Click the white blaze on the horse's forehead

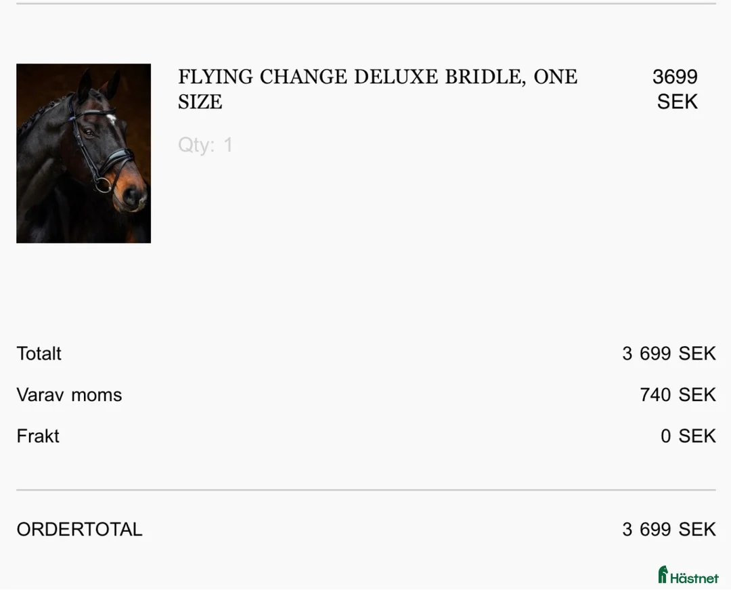pyautogui.click(x=110, y=119)
